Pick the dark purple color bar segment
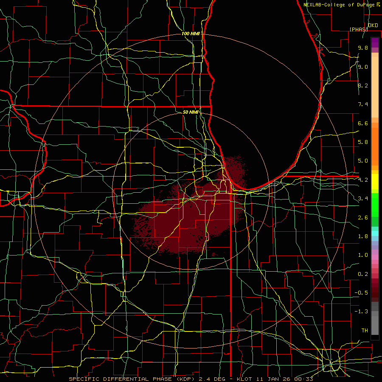The height and width of the screenshot is (382, 382). tap(375, 42)
